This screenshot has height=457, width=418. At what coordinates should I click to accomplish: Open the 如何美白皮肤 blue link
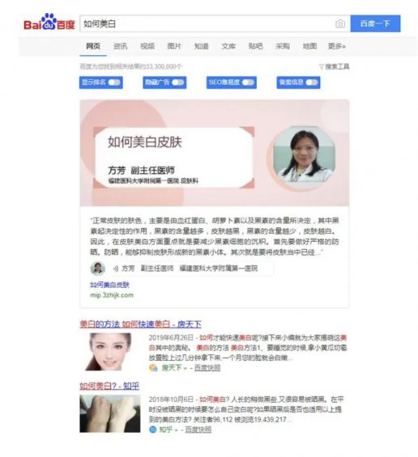click(109, 285)
